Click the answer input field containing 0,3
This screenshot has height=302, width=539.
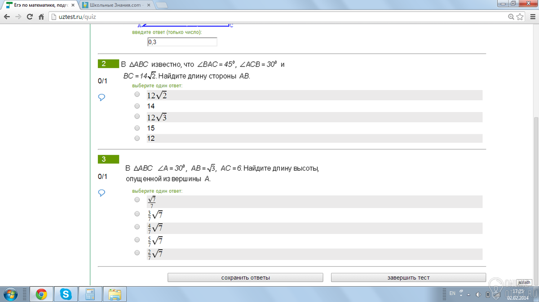pos(182,42)
